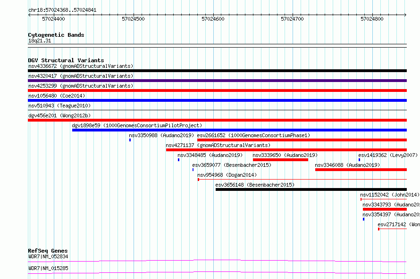Click the nsv1056480 (Coe2014) blue bar

pos(217,100)
